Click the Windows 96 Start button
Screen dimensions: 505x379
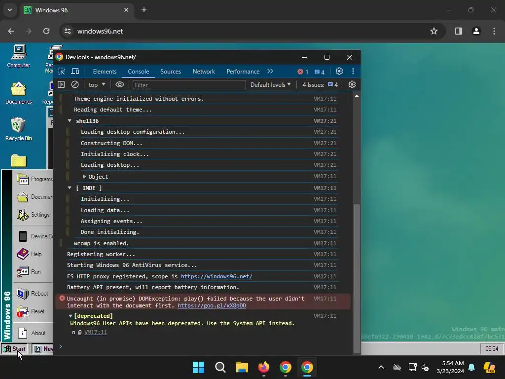pos(14,349)
